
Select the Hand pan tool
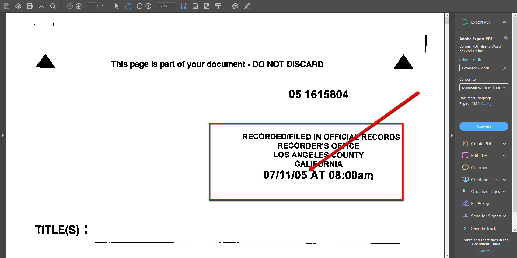click(128, 6)
